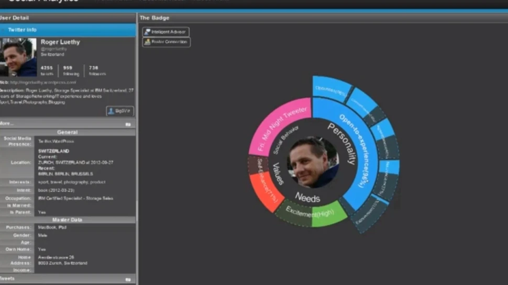Image resolution: width=508 pixels, height=285 pixels.
Task: Click the icon on the More... bar
Action: tap(128, 124)
